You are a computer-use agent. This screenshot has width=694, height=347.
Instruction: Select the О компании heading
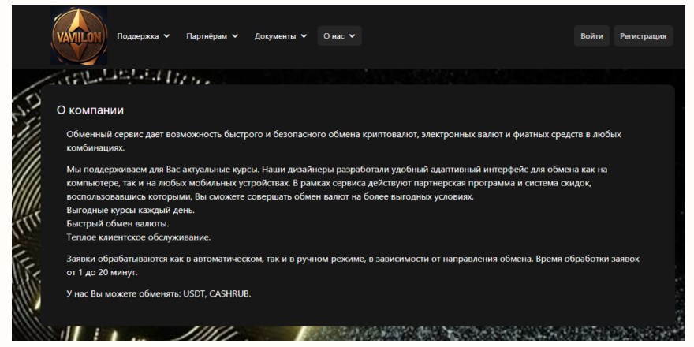pos(90,110)
